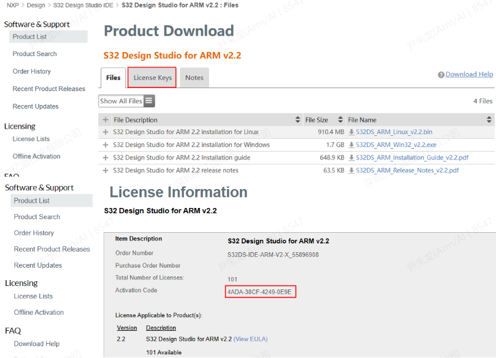496x358 pixels.
Task: Click the Show All Files list icon
Action: 149,101
